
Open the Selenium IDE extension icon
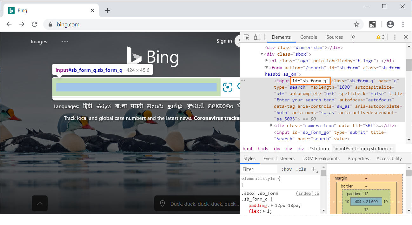(373, 24)
